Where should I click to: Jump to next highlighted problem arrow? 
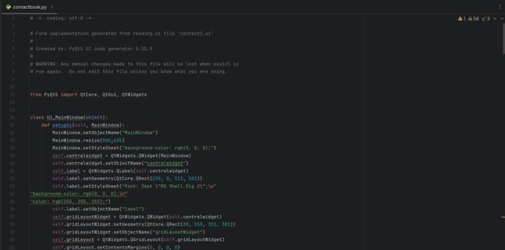tap(502, 19)
